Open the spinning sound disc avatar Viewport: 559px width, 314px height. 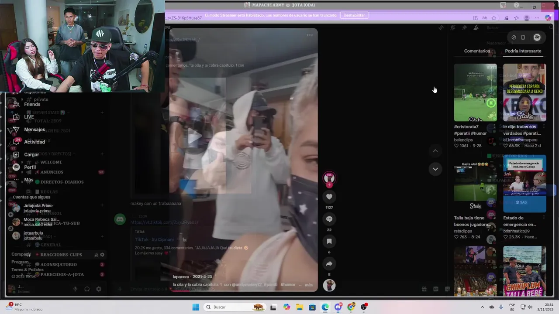pyautogui.click(x=329, y=285)
